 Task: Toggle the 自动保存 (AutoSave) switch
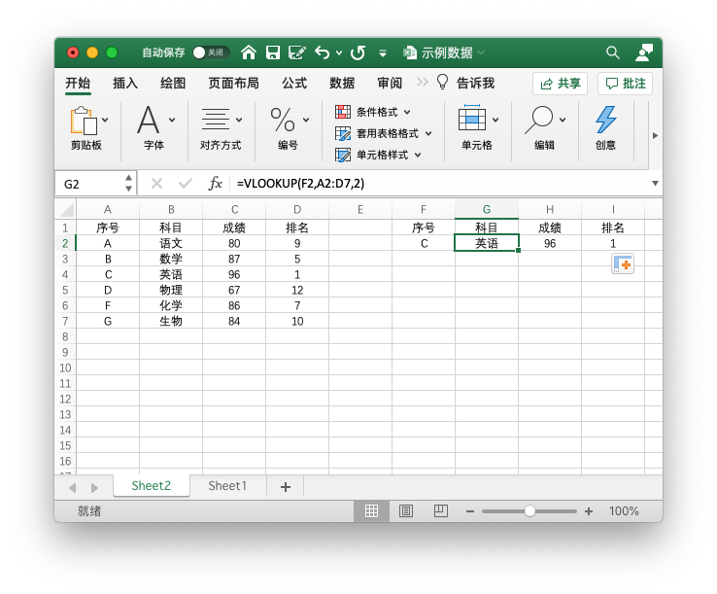211,52
